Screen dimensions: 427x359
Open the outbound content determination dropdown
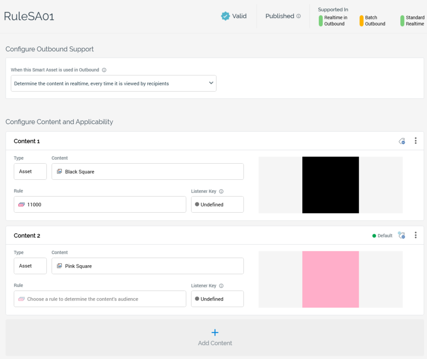pos(114,83)
